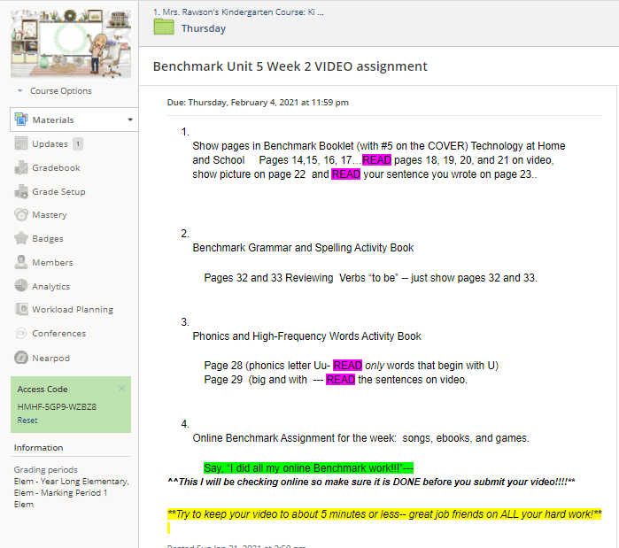619x548 pixels.
Task: Click text Pages 32 and 33 Reviewing Verbs
Action: [x=370, y=278]
